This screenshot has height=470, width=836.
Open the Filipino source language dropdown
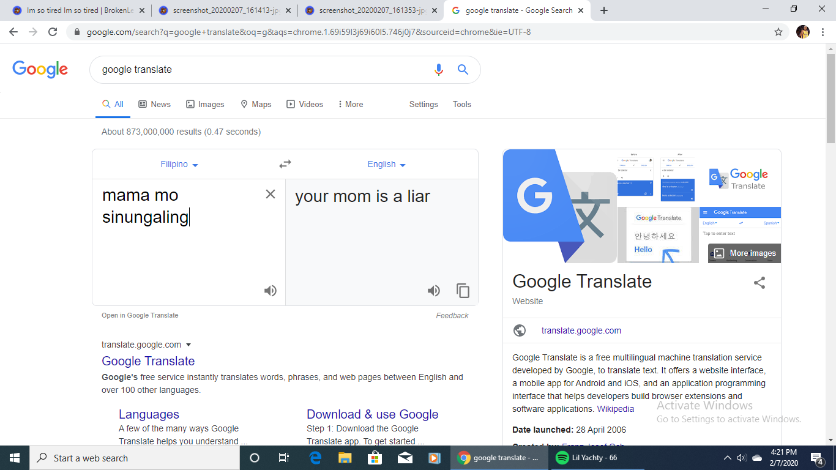point(179,164)
